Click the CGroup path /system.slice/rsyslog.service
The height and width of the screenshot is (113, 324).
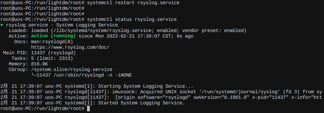coord(72,70)
